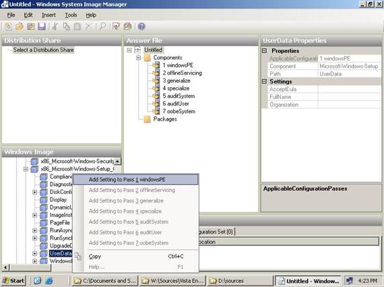Image resolution: width=384 pixels, height=287 pixels.
Task: Open the Windows Start button
Action: (x=13, y=281)
